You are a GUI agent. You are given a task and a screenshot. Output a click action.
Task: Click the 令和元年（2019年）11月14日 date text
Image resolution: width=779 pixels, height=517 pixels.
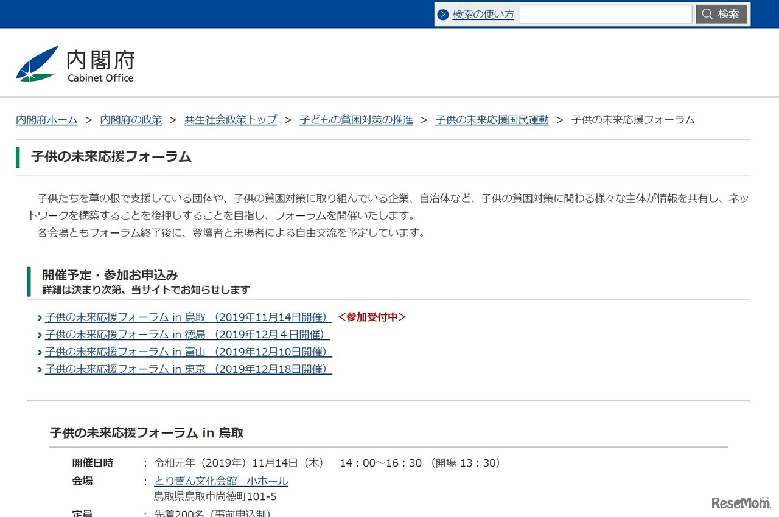click(x=240, y=463)
